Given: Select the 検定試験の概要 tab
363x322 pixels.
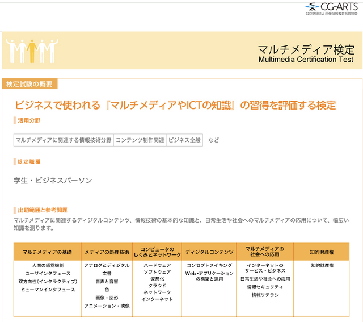Looking at the screenshot, I should 29,85.
